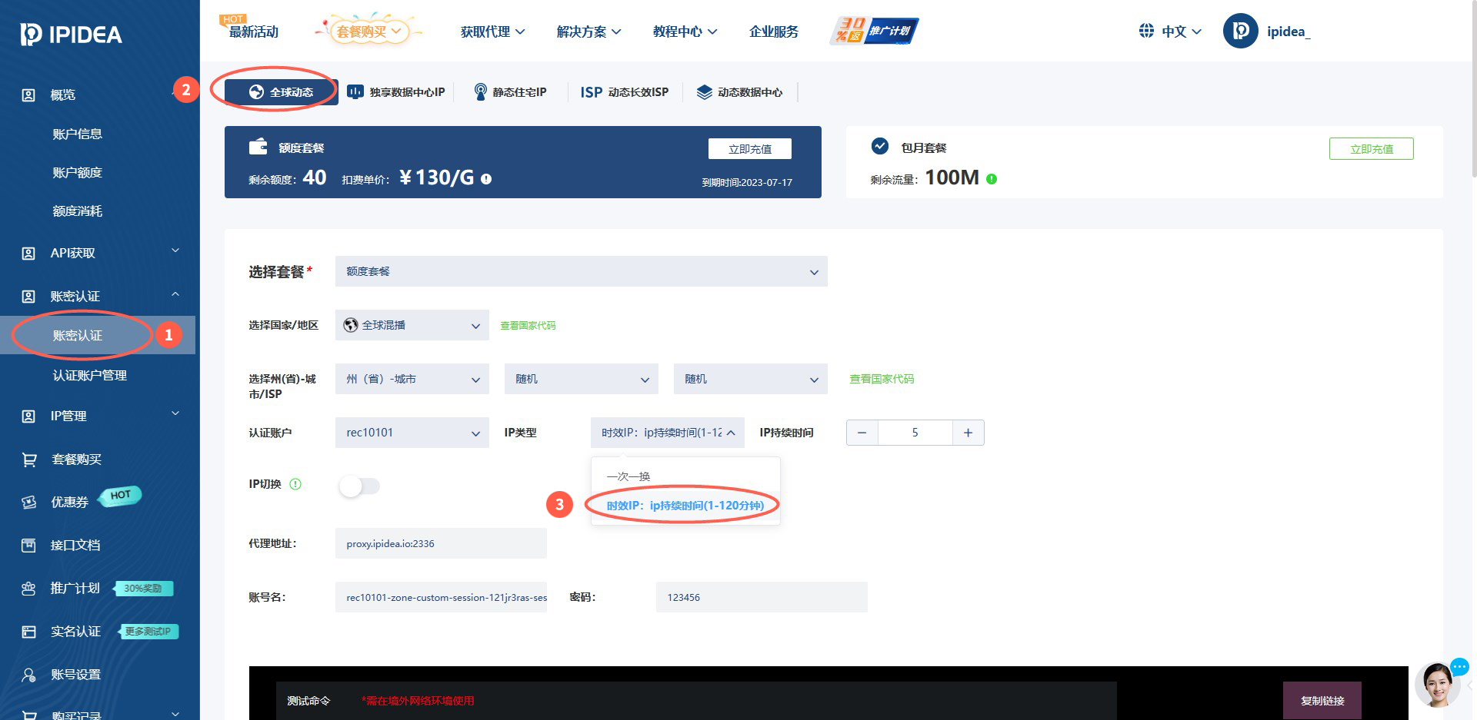Expand the 解决方案 top menu
Image resolution: width=1477 pixels, height=720 pixels.
[589, 32]
